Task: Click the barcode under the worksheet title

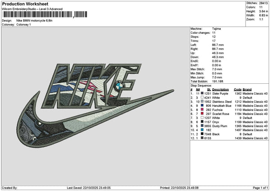Action: 45,14
